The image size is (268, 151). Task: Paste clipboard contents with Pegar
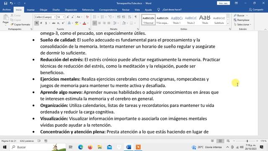(x=5, y=20)
